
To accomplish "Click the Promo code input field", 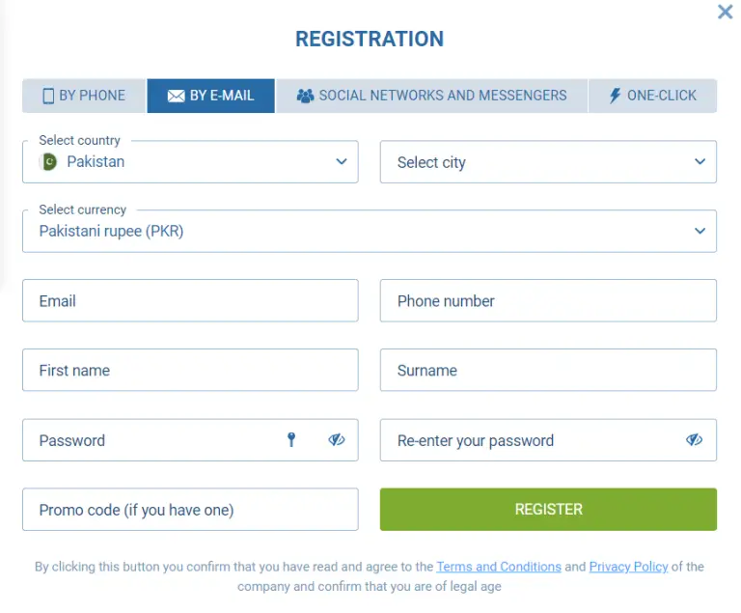I will pos(190,510).
